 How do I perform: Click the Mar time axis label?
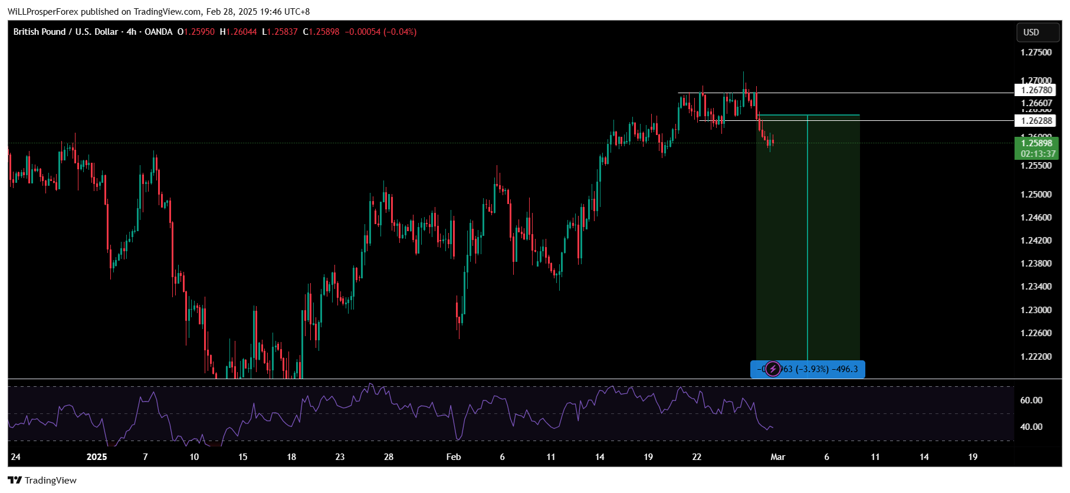tap(778, 457)
